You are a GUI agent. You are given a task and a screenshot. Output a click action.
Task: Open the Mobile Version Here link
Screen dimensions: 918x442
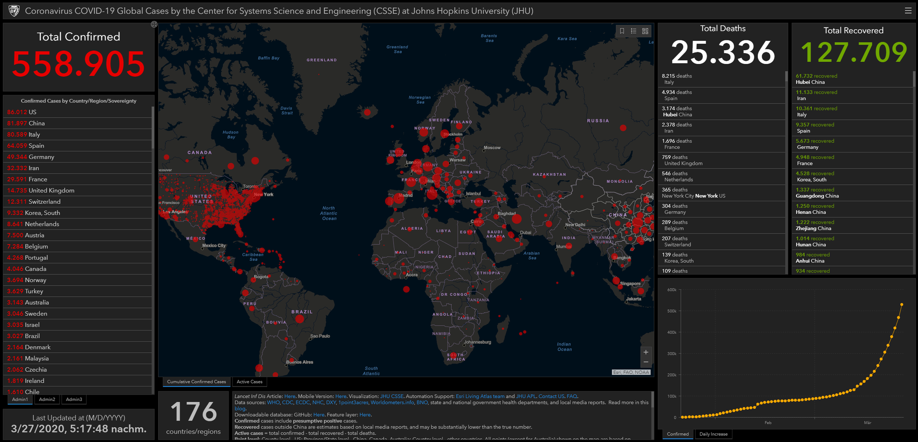(x=341, y=396)
